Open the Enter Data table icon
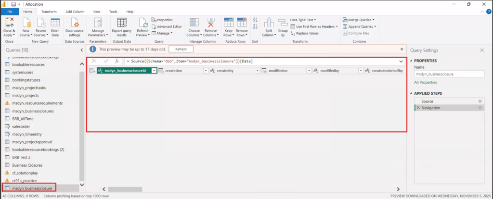 point(55,24)
